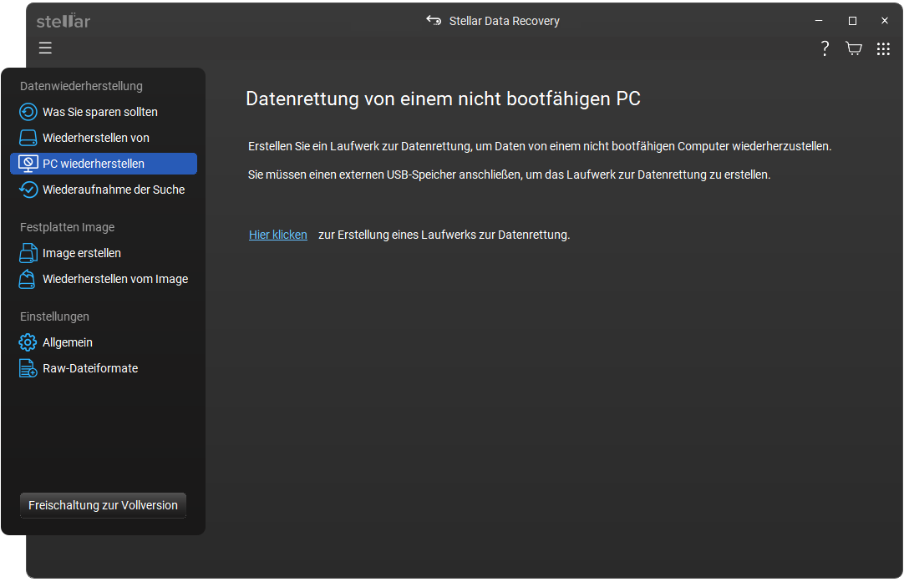Image resolution: width=904 pixels, height=582 pixels.
Task: Click the back arrow icon beside the title
Action: click(434, 21)
